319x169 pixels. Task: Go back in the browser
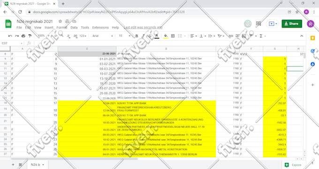coord(5,12)
